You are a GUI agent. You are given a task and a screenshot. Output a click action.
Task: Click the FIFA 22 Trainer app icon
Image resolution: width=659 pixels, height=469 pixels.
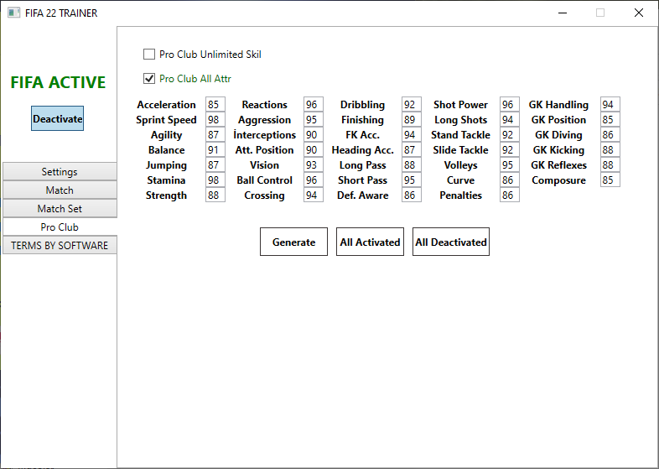coord(14,13)
